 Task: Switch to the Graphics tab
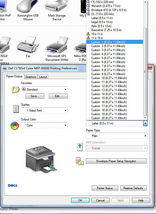[x=31, y=77]
